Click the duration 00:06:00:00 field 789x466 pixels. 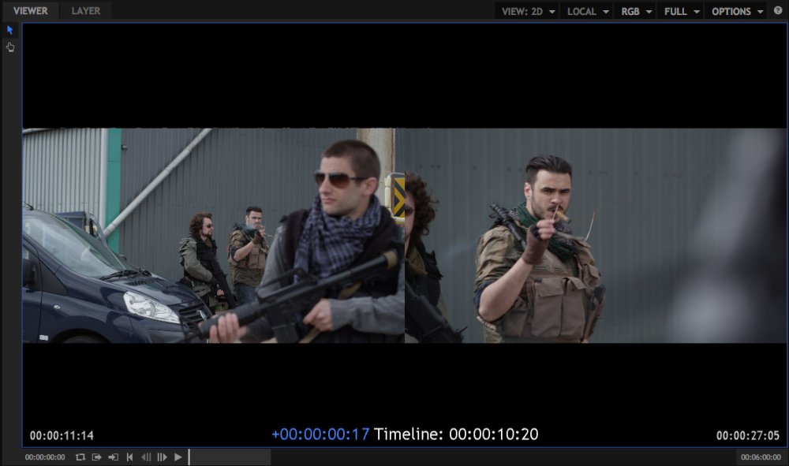tap(761, 457)
